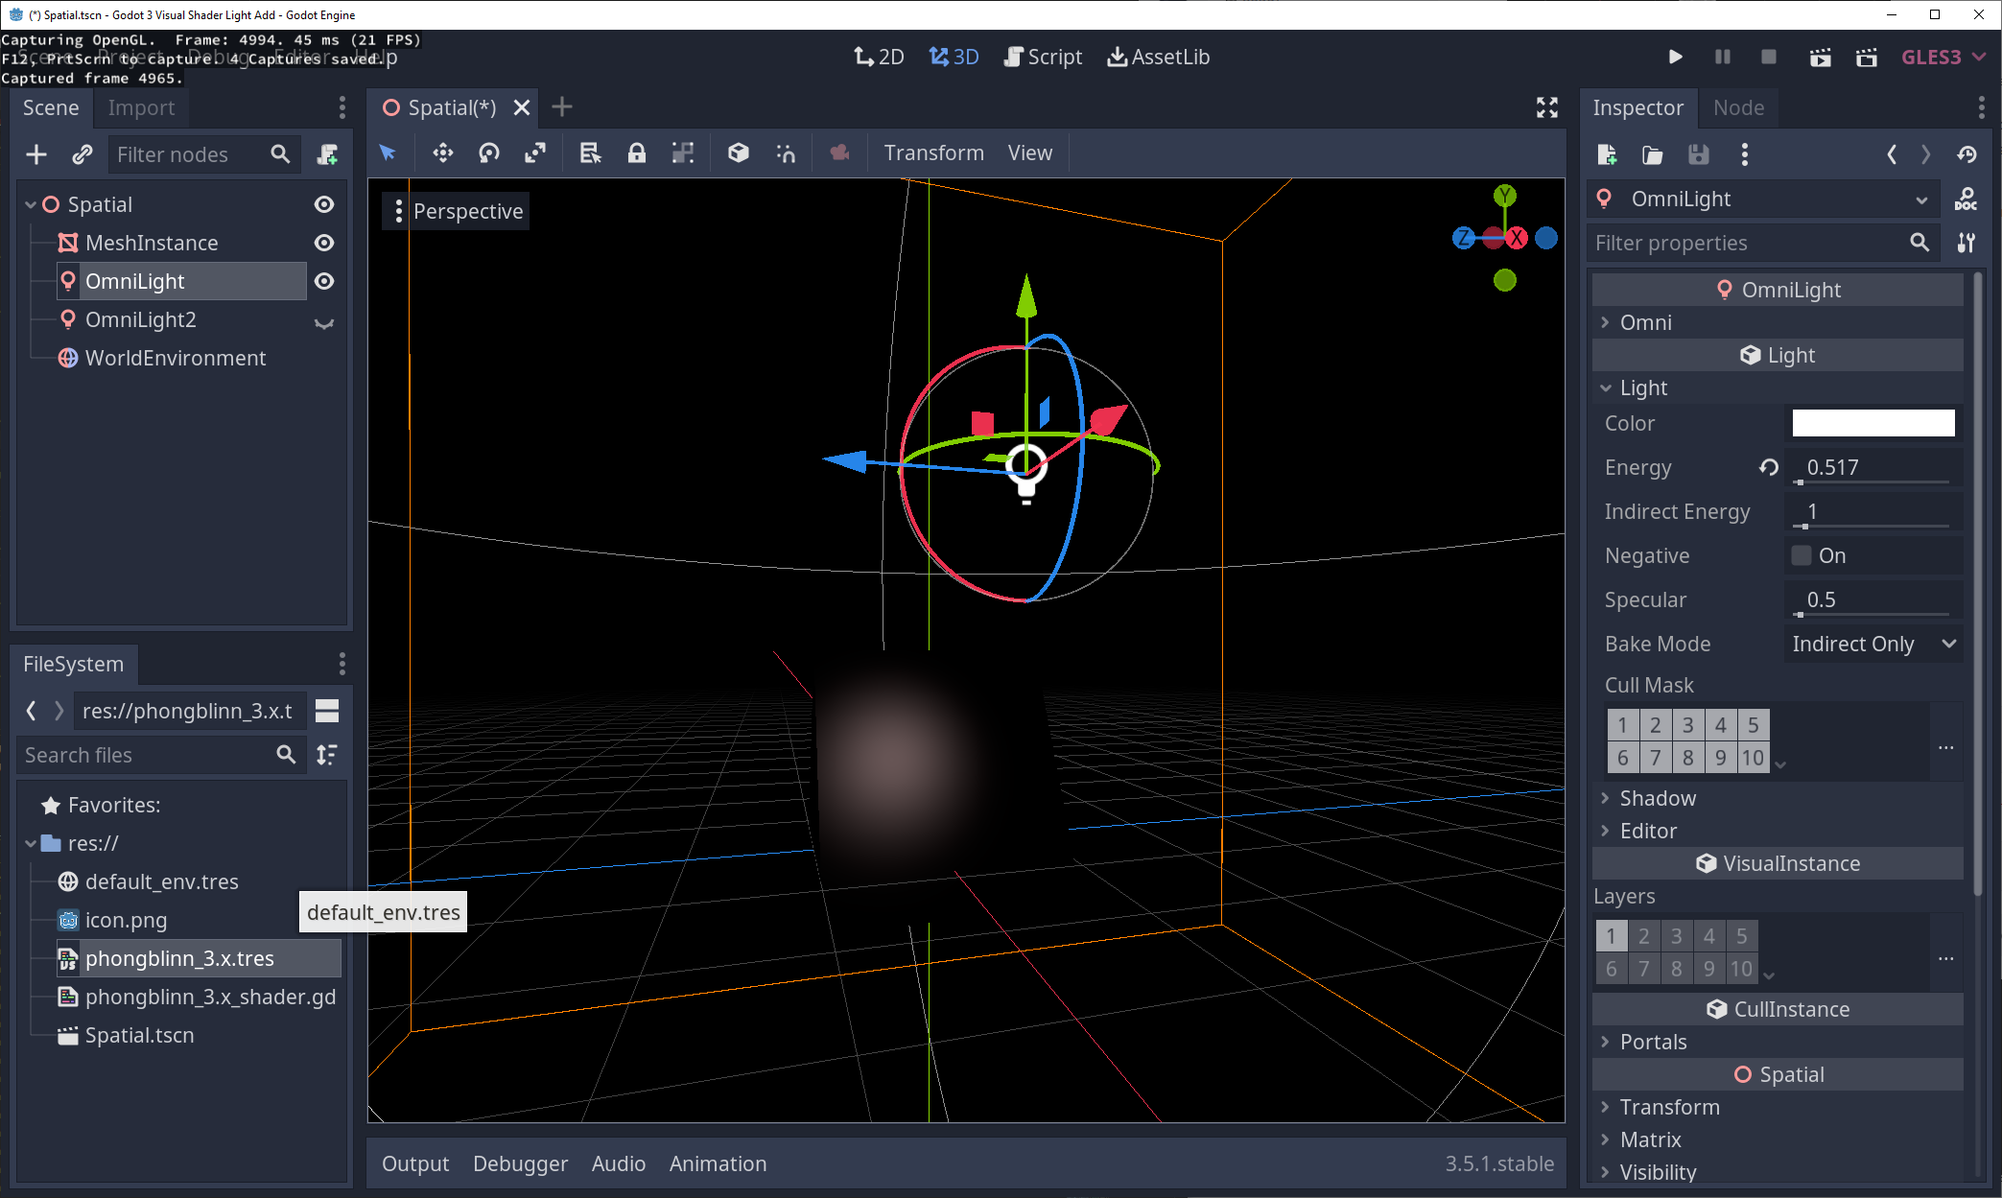Open the cinematic preview camera icon
2002x1198 pixels.
coord(839,153)
